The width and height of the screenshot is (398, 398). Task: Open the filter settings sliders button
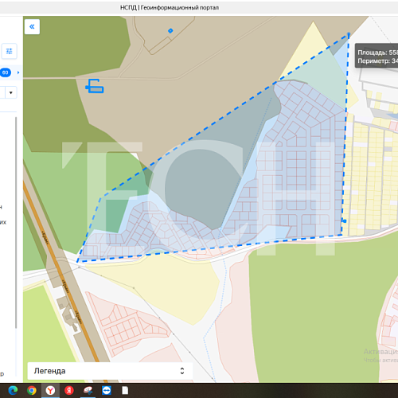click(10, 51)
